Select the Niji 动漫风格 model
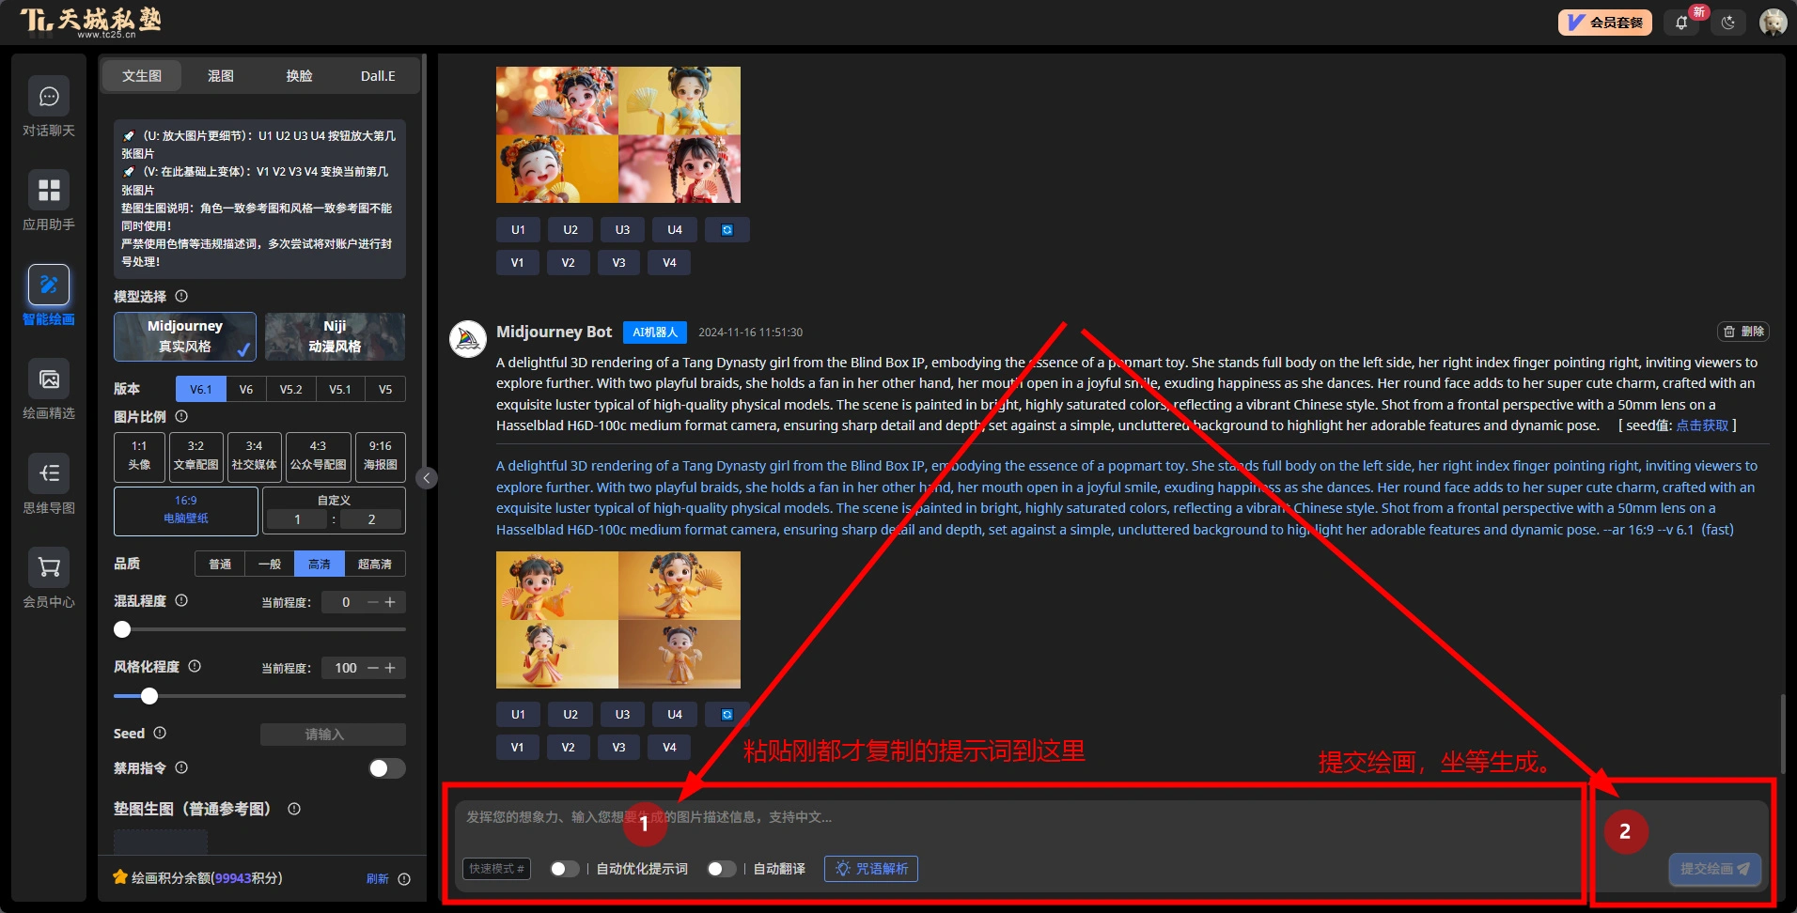Image resolution: width=1797 pixels, height=913 pixels. (335, 336)
